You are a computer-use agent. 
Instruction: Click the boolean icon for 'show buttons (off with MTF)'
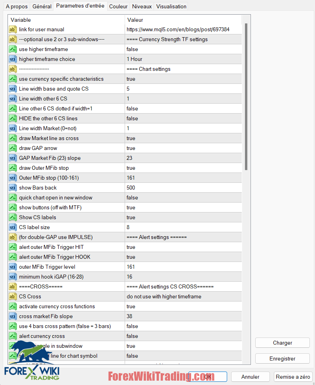click(x=13, y=207)
